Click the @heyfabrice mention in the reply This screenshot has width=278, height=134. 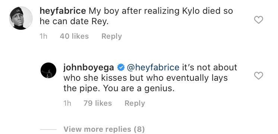pos(153,67)
